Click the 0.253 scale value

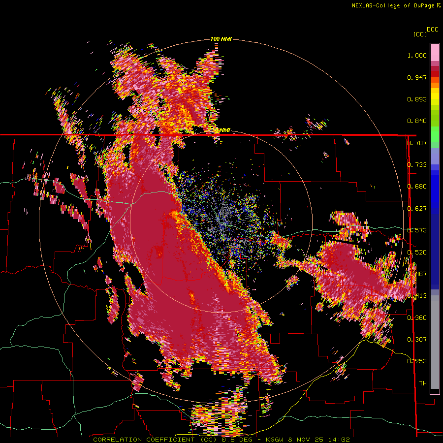coord(417,361)
